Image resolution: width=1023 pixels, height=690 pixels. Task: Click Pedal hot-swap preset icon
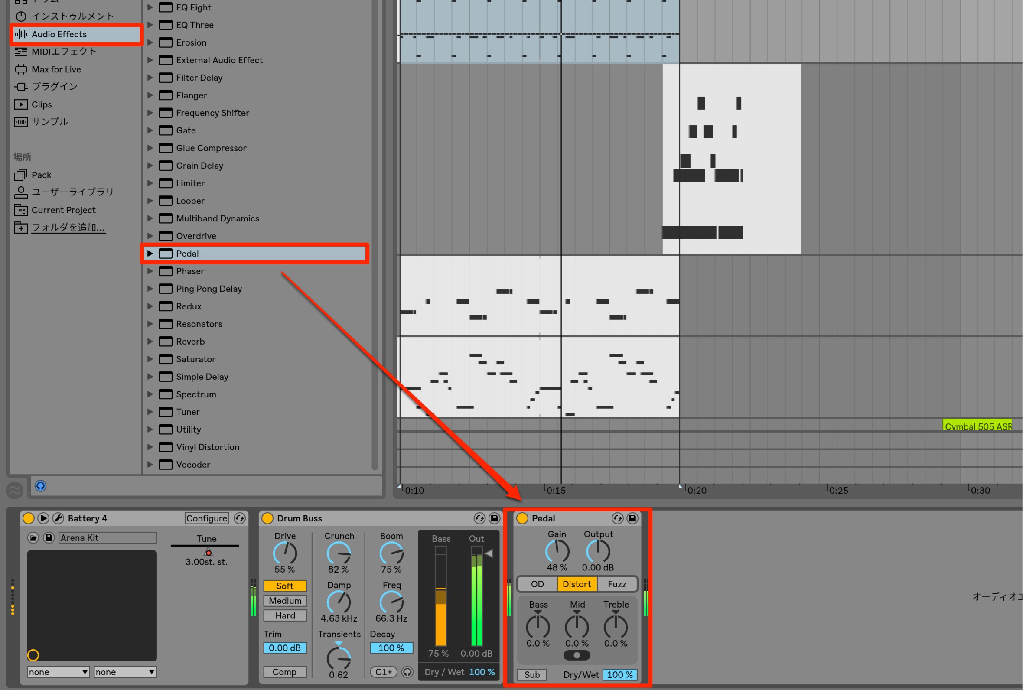(617, 518)
